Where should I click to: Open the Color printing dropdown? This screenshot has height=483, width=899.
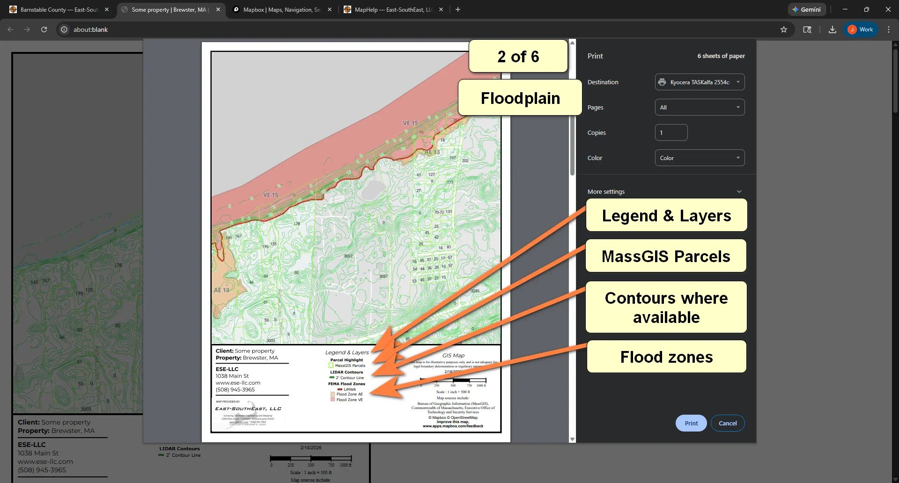pos(700,158)
